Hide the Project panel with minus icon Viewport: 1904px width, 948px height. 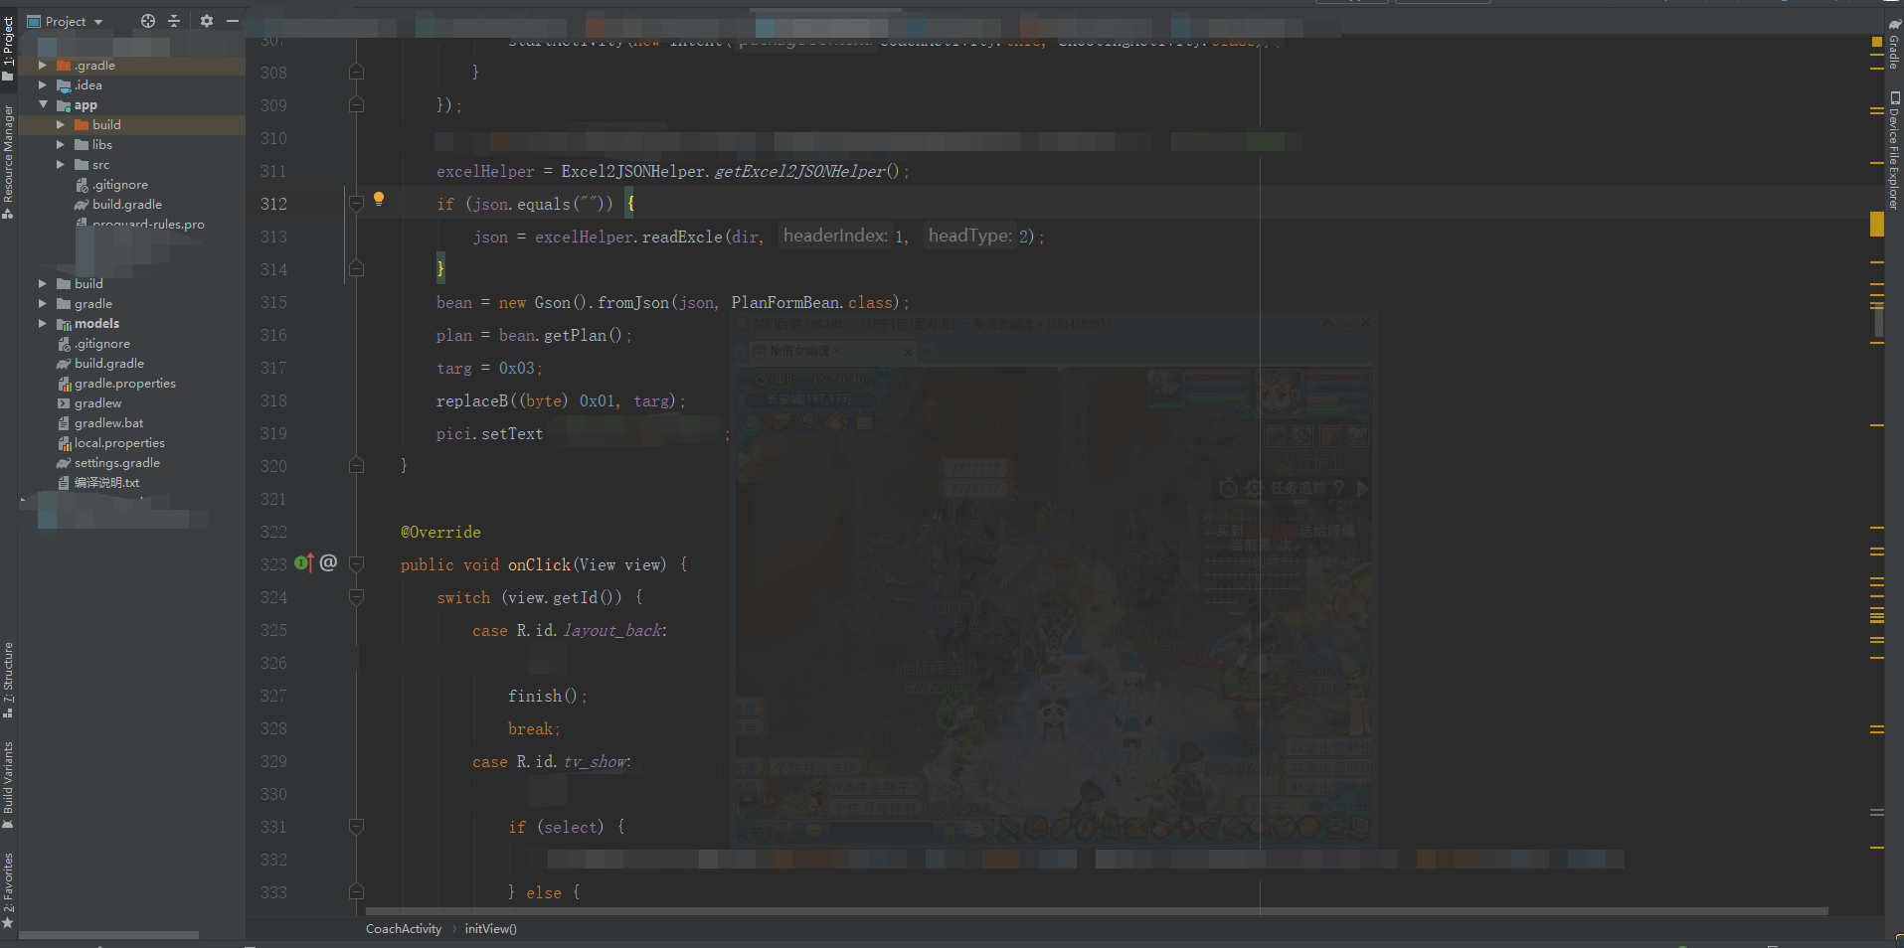233,21
